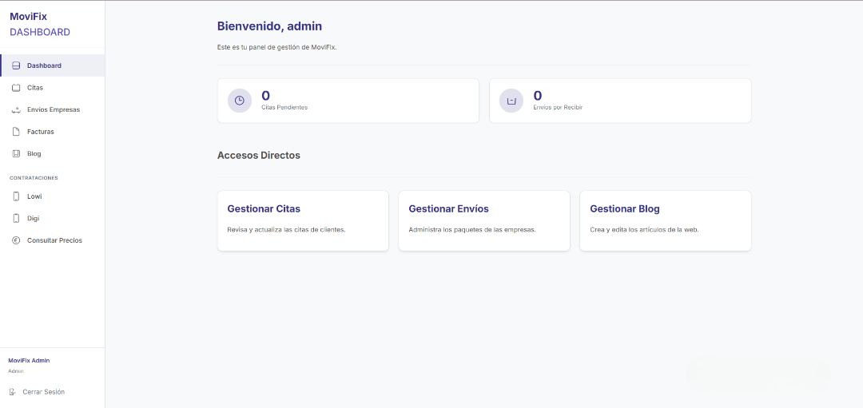This screenshot has height=408, width=863.
Task: Click the Dashboard icon in the sidebar
Action: point(16,65)
